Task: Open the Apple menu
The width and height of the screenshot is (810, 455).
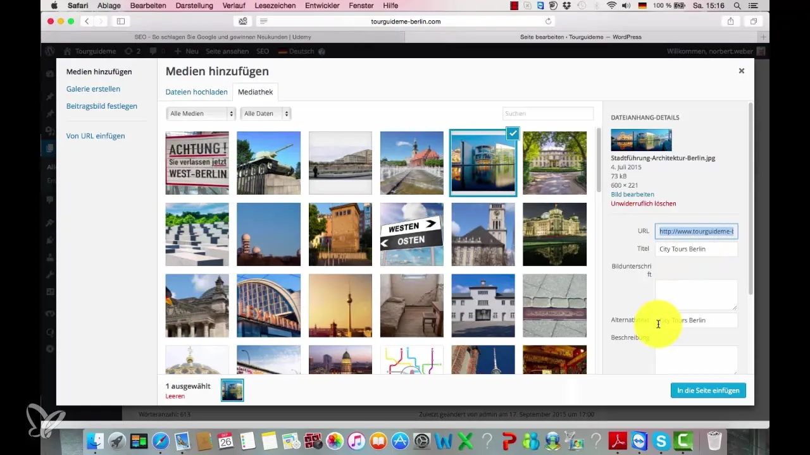Action: click(x=54, y=6)
